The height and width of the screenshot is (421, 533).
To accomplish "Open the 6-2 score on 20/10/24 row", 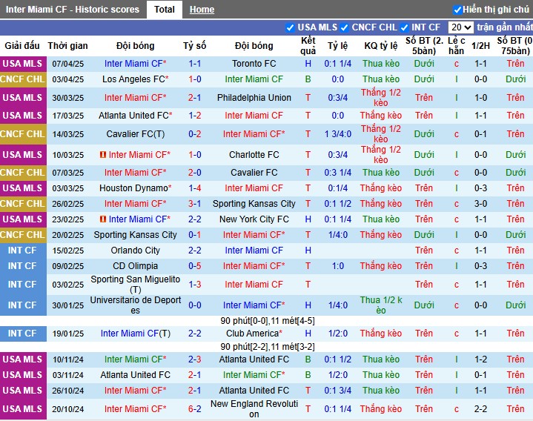I will pos(195,408).
